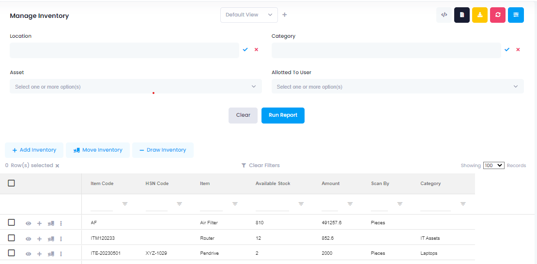Open Scan By column filter icon
537x264 pixels.
399,204
